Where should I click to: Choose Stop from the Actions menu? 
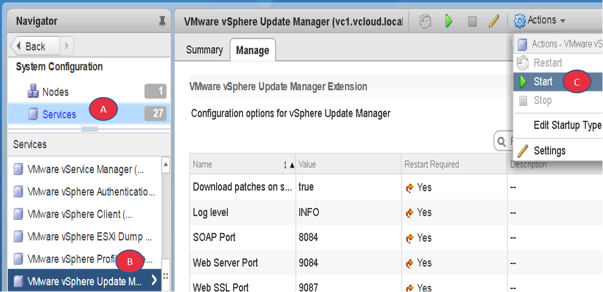click(558, 101)
